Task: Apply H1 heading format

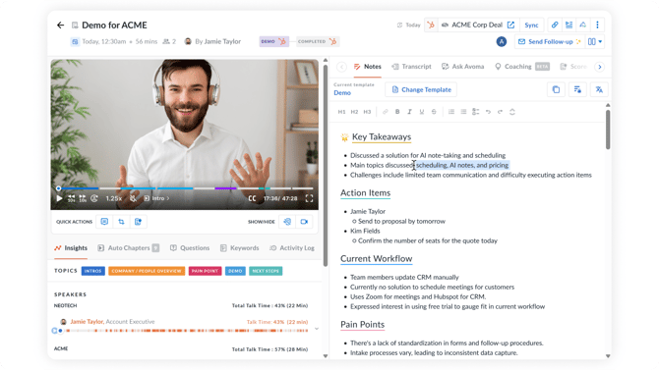Action: 341,112
